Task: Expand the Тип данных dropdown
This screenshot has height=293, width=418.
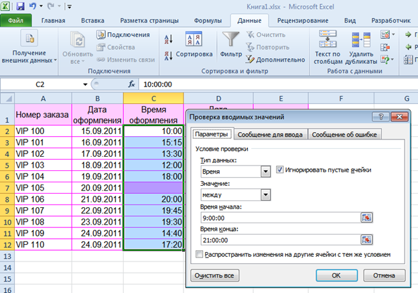Action: (x=266, y=172)
